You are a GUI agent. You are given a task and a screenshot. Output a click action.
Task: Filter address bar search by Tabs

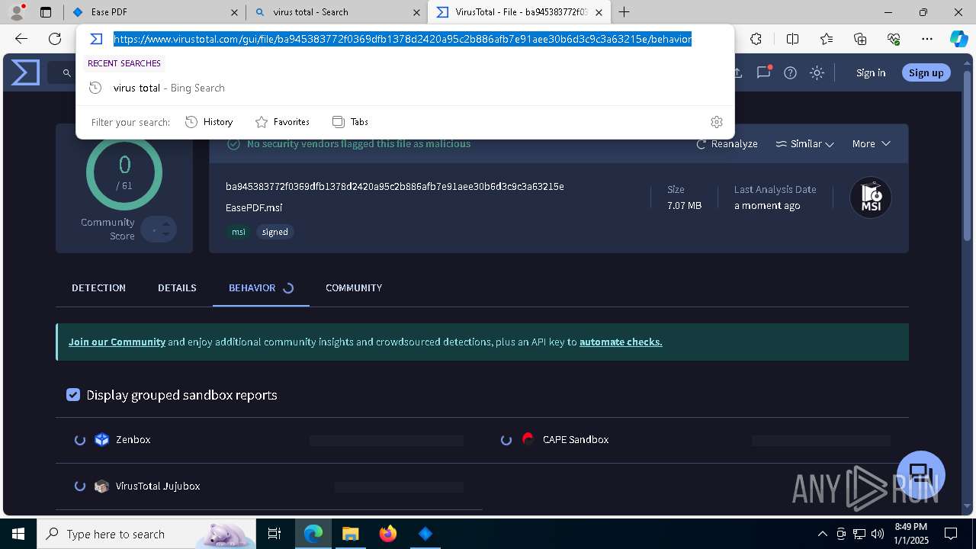pos(350,122)
